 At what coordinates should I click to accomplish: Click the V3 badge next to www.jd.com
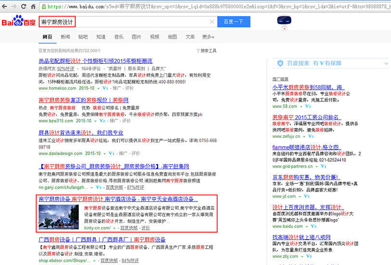coord(306,196)
